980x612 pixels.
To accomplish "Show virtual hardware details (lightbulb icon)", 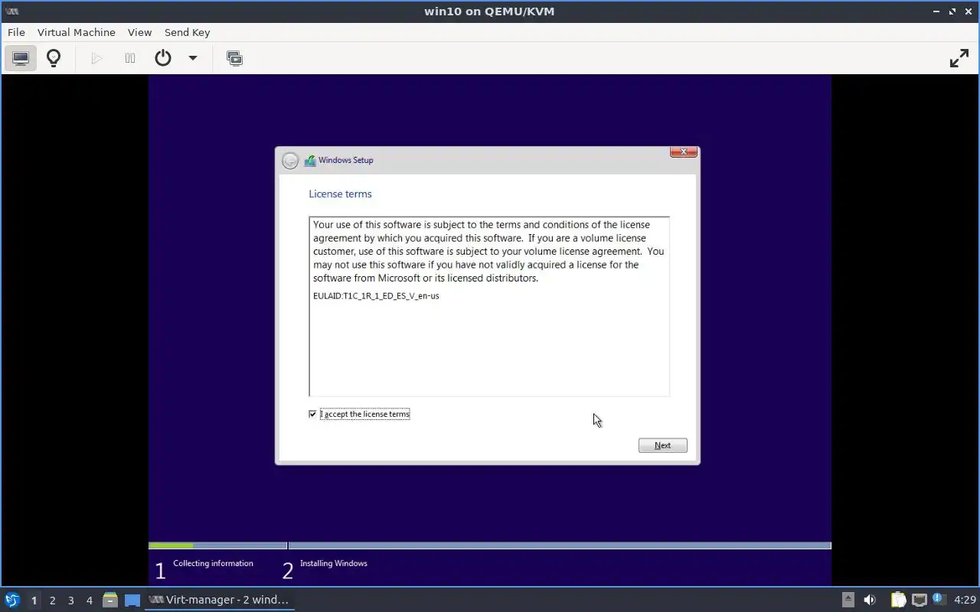I will (54, 58).
